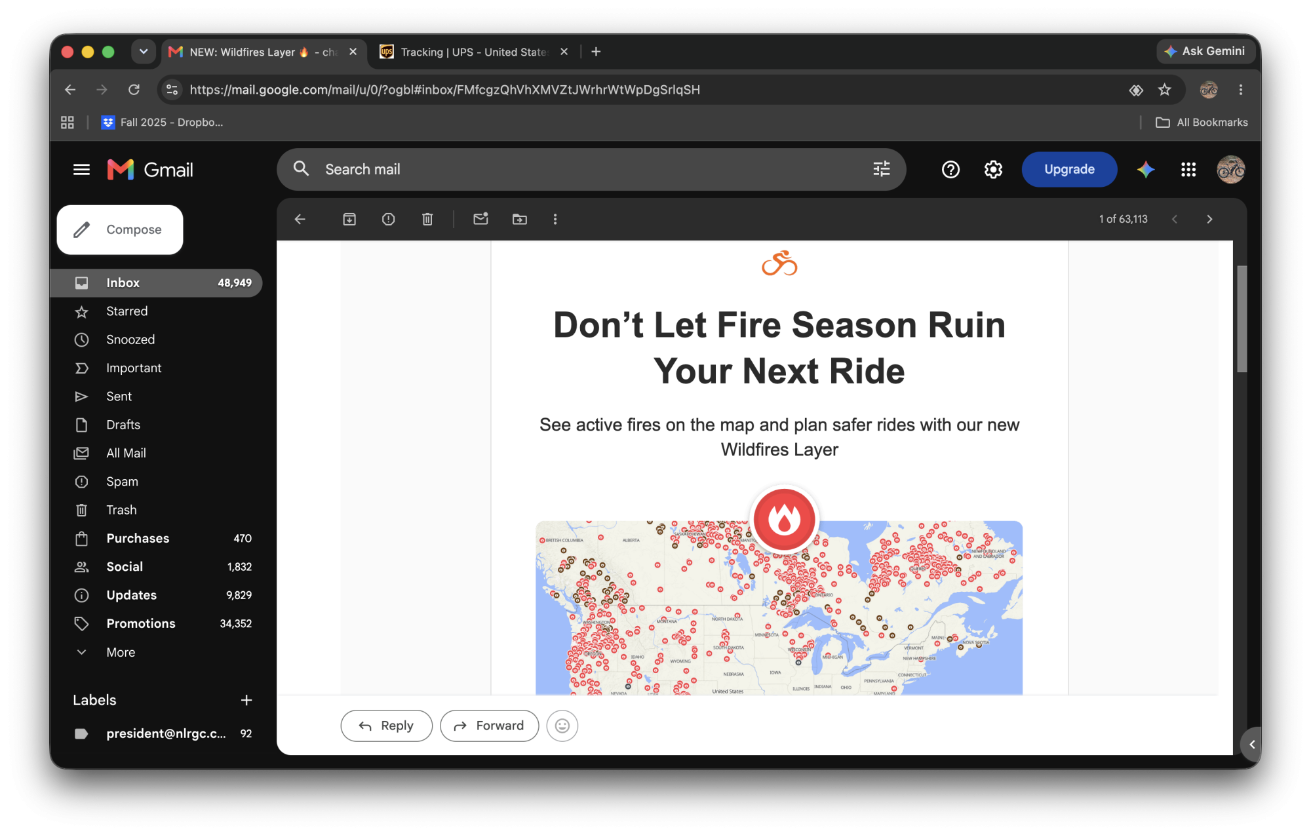
Task: Toggle the main menu hamburger
Action: coord(81,170)
